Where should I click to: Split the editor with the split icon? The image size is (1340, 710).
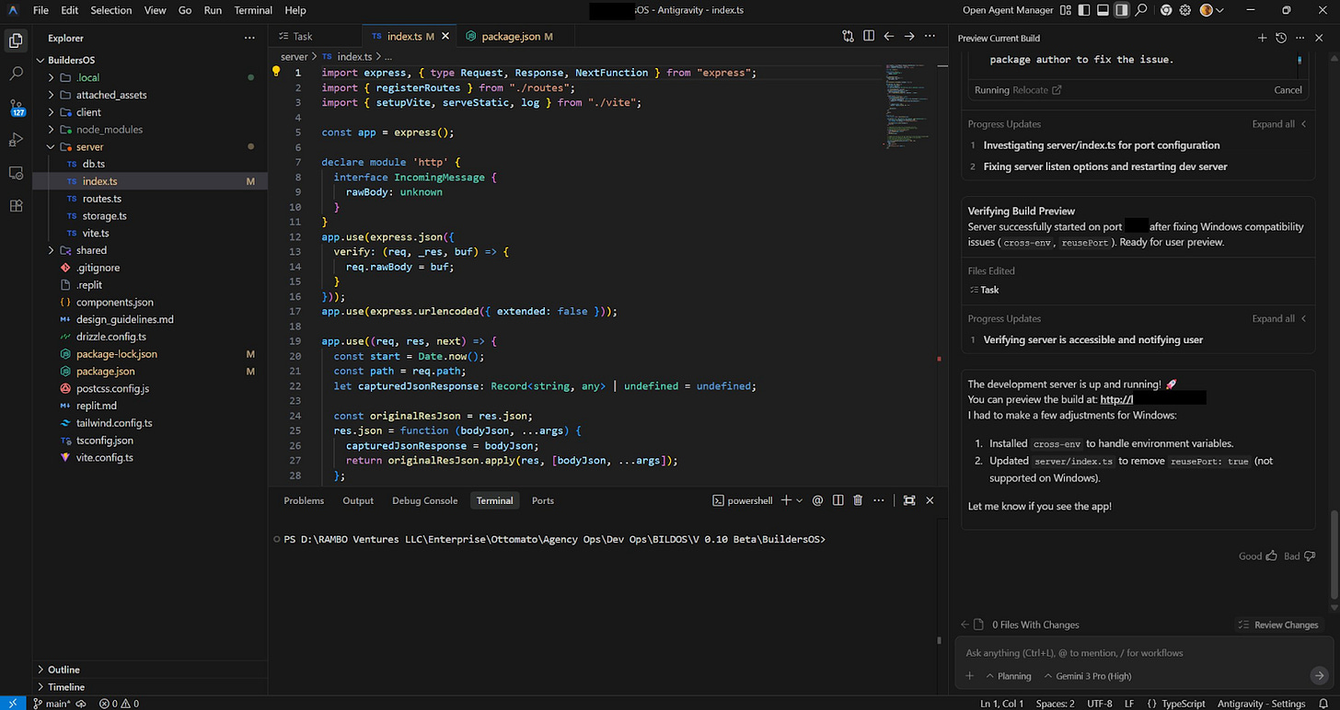tap(868, 37)
